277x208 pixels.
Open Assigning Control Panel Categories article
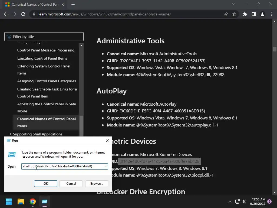point(47,81)
